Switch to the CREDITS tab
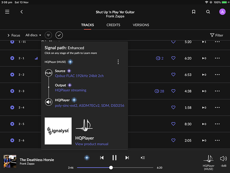The height and width of the screenshot is (173, 230). pyautogui.click(x=113, y=25)
